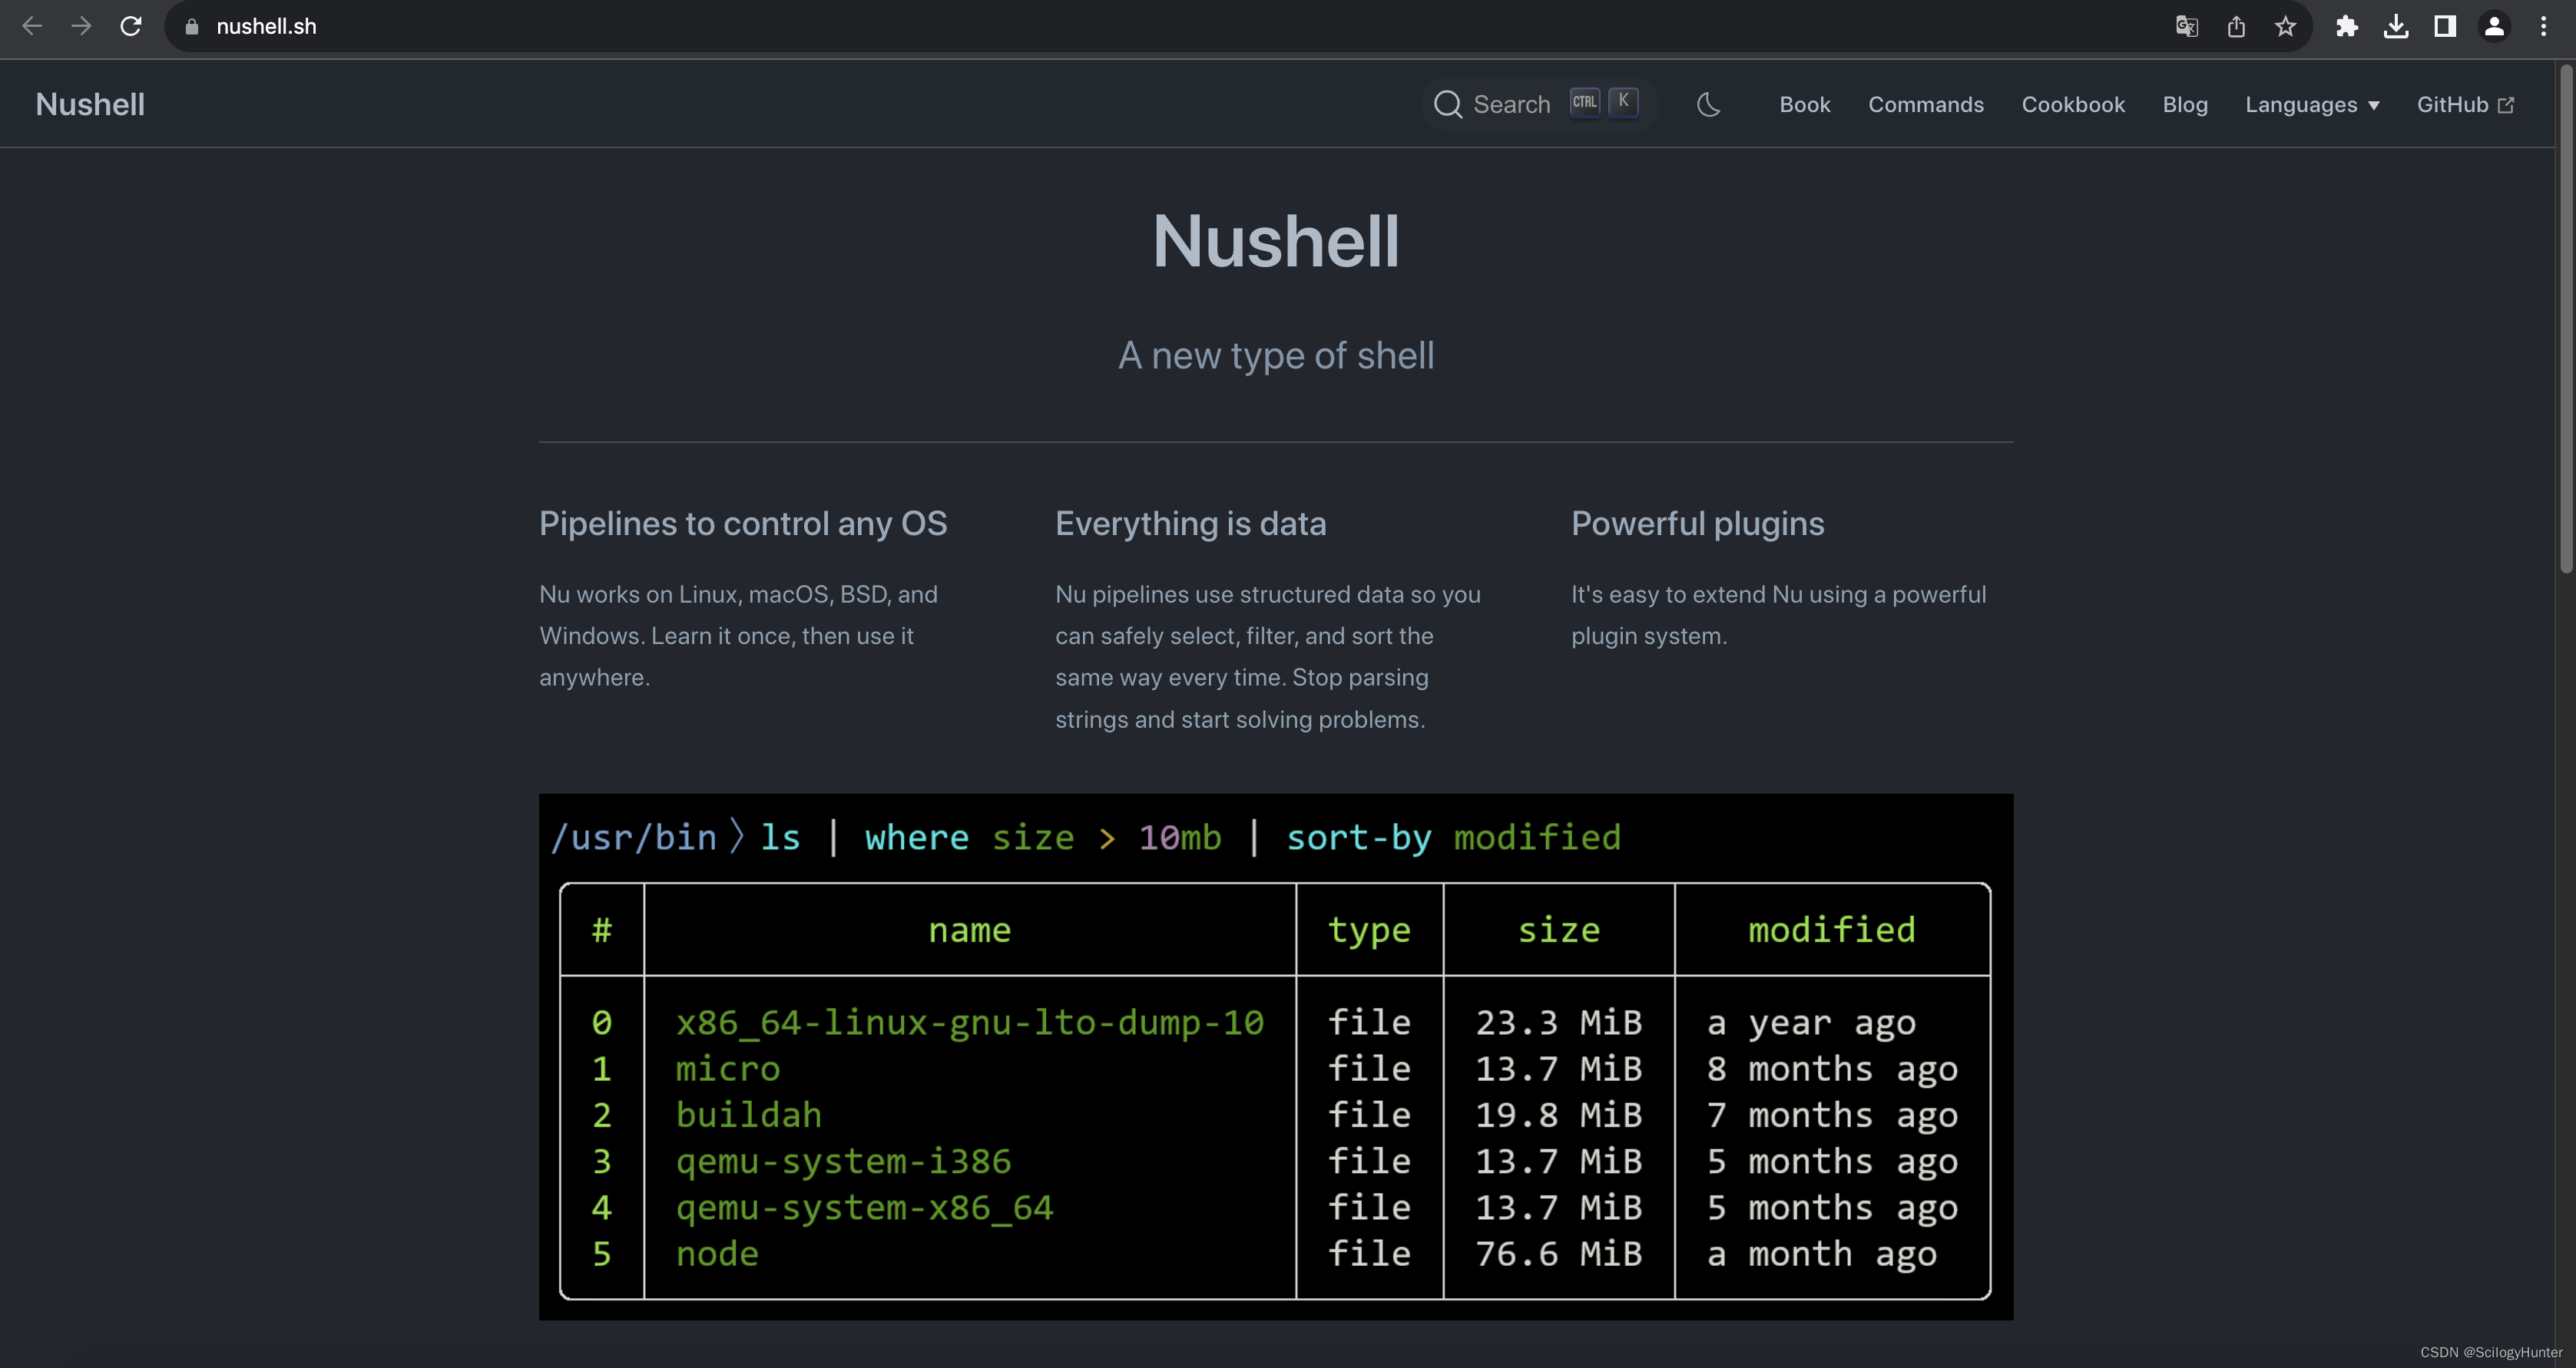Click the '76.6 MiB' size value
Viewport: 2576px width, 1368px height.
click(1558, 1253)
